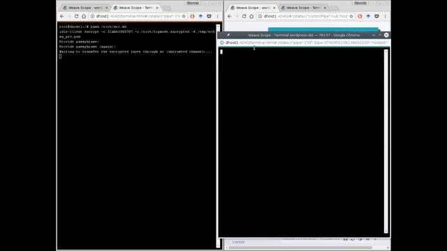Click the left terminal's vertical scrollbar
This screenshot has height=251, width=447.
point(218,136)
